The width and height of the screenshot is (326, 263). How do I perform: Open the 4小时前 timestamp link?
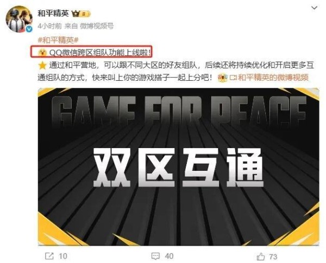point(50,26)
